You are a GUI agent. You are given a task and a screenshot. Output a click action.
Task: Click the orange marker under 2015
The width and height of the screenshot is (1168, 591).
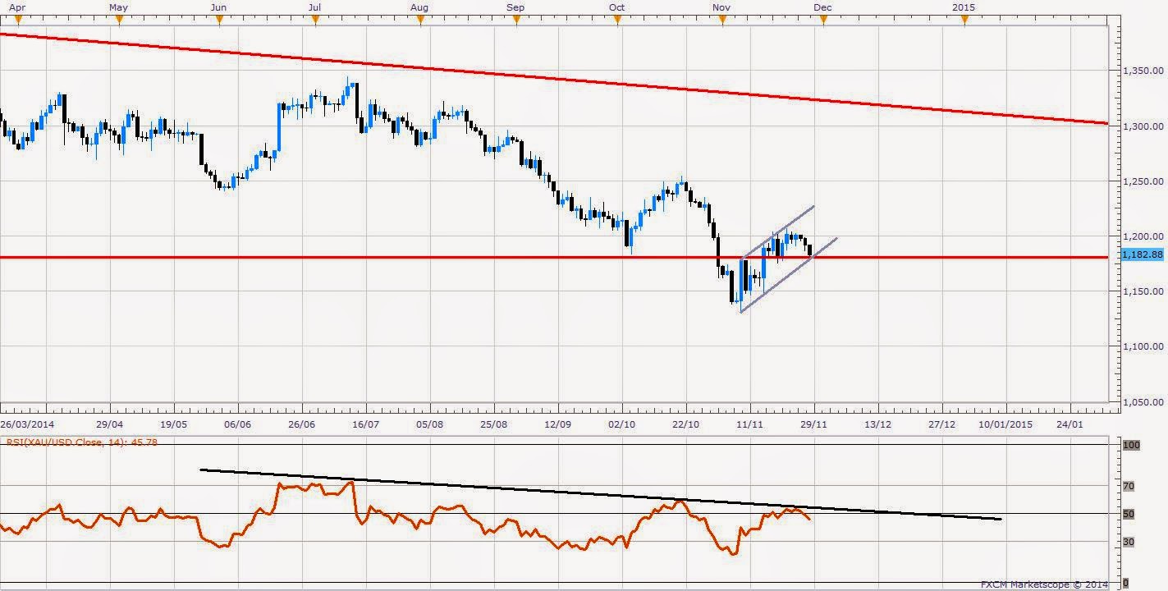[964, 21]
